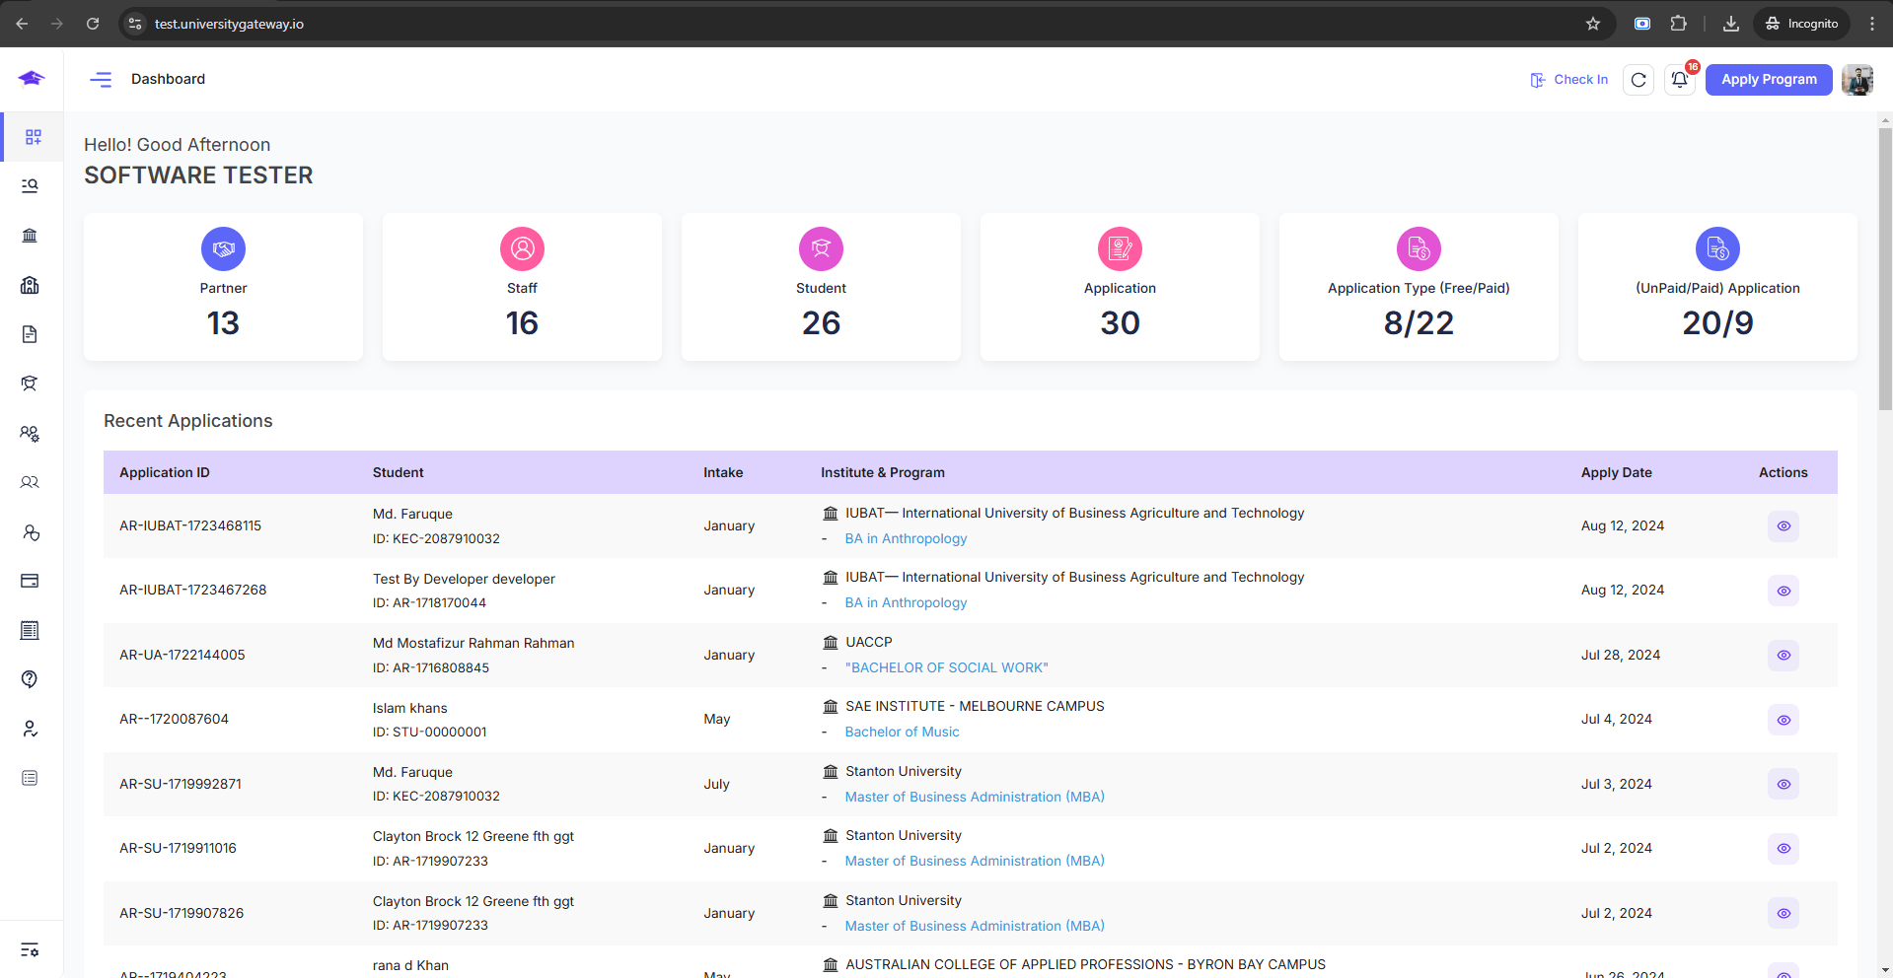Select the Dashboard grid icon in sidebar
Image resolution: width=1893 pixels, height=978 pixels.
[x=33, y=137]
